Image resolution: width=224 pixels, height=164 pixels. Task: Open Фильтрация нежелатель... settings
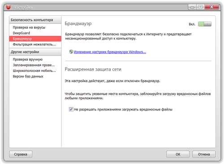click(35, 44)
